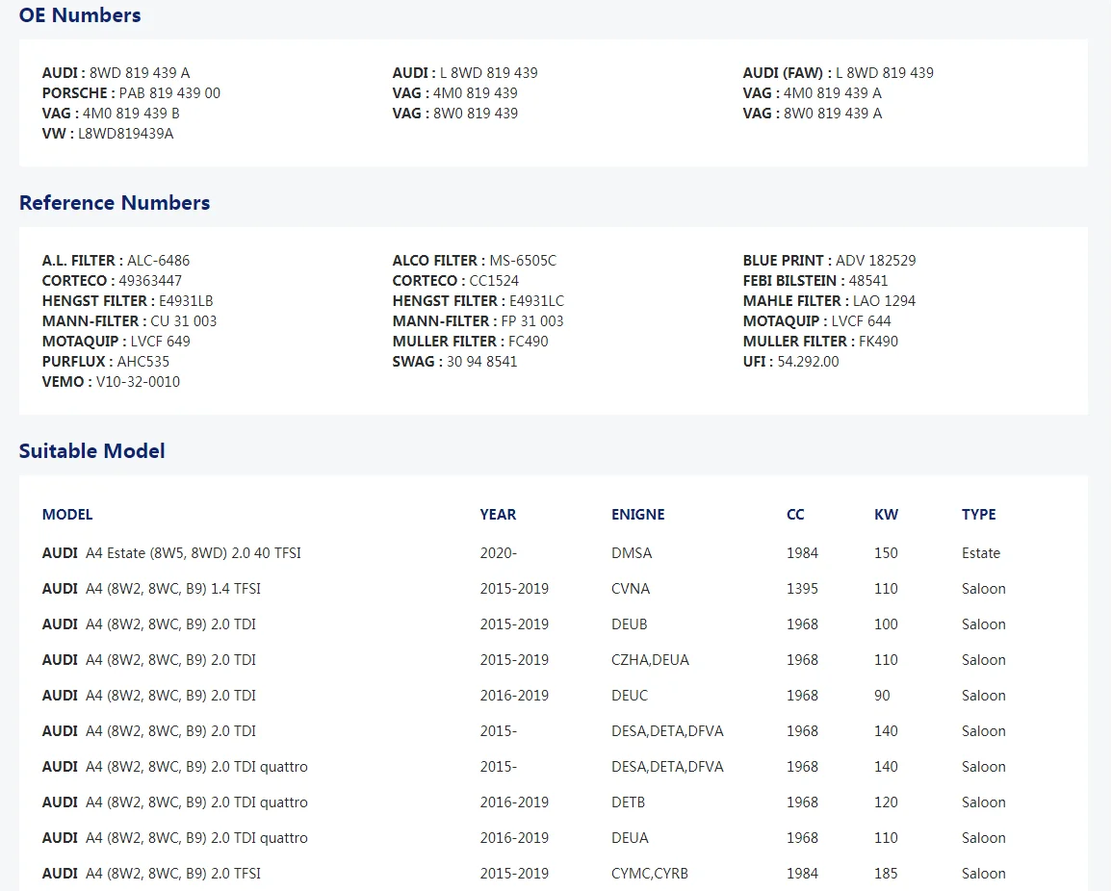Select the A4 Estate 2.0 40 TFSI row
The image size is (1112, 891).
pos(554,553)
